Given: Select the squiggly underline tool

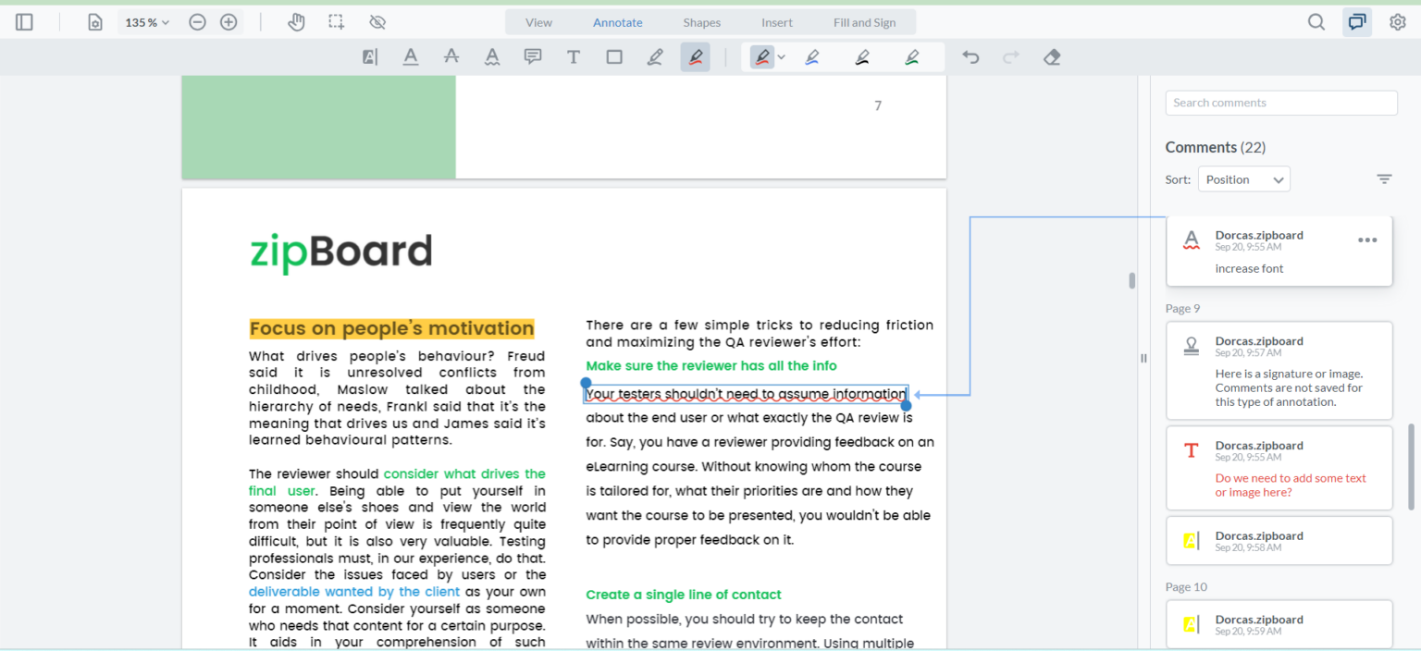Looking at the screenshot, I should pyautogui.click(x=491, y=56).
